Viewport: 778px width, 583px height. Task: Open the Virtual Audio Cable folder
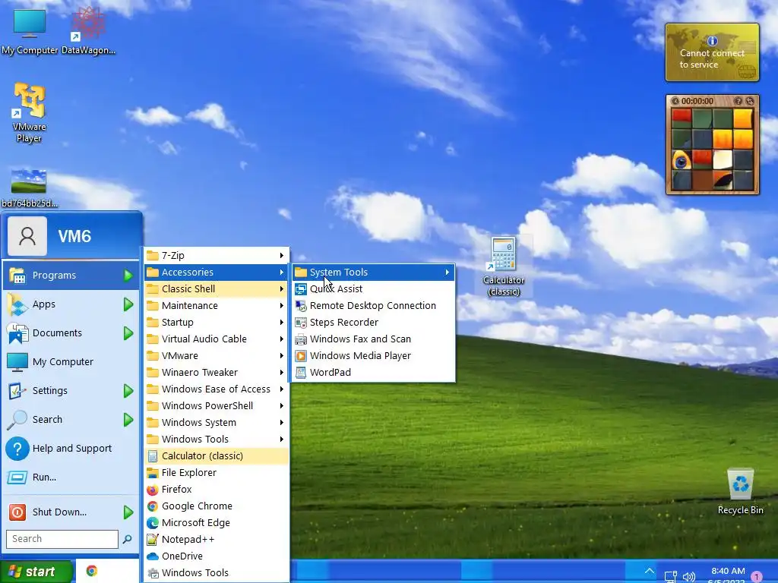click(x=217, y=339)
